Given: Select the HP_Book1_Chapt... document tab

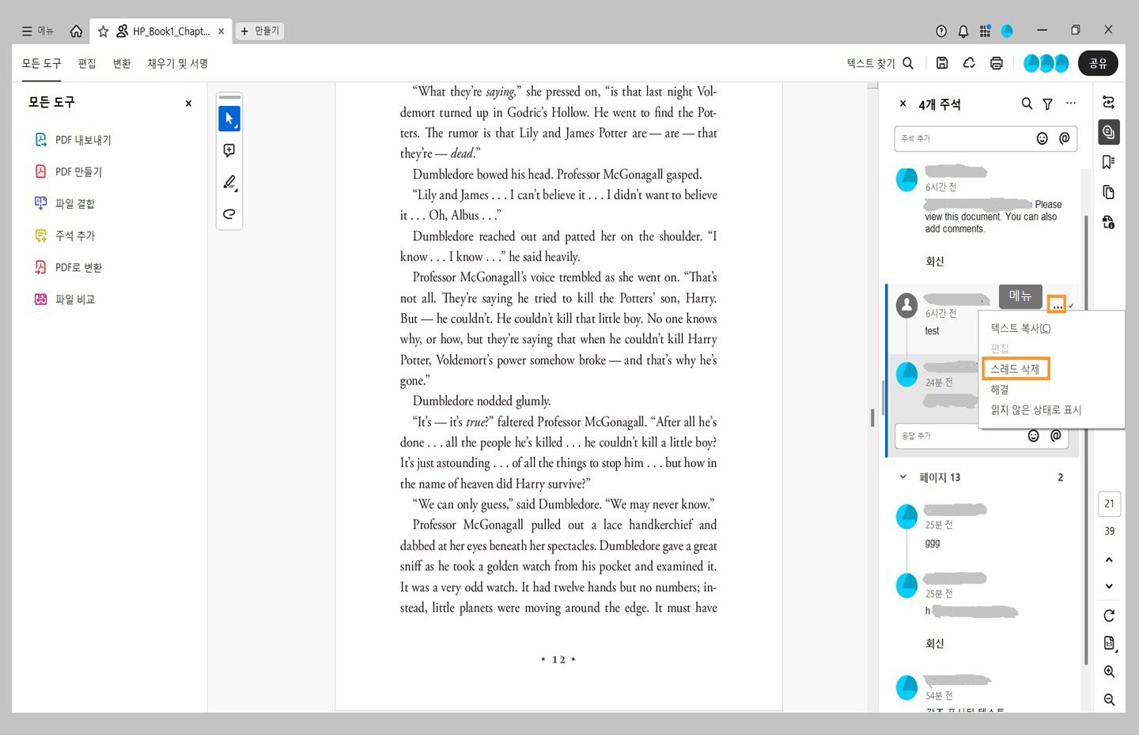Looking at the screenshot, I should click(x=163, y=32).
